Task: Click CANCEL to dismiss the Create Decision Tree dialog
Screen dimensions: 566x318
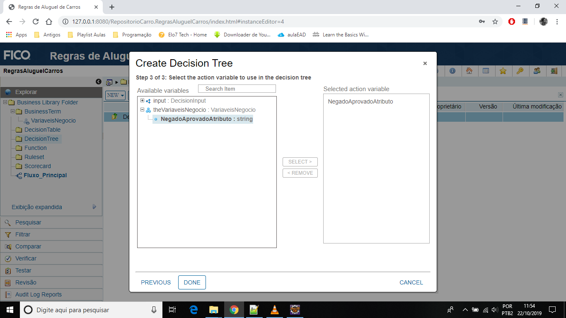Action: [x=411, y=282]
